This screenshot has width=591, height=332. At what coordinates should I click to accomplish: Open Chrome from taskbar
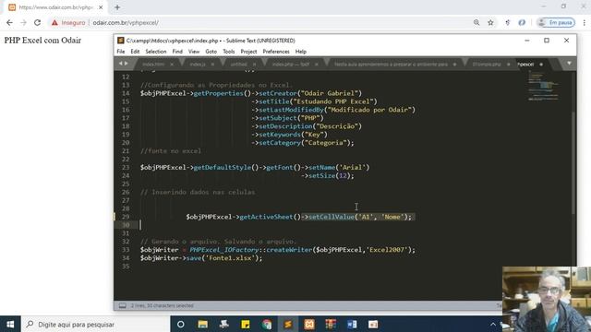[x=267, y=324]
